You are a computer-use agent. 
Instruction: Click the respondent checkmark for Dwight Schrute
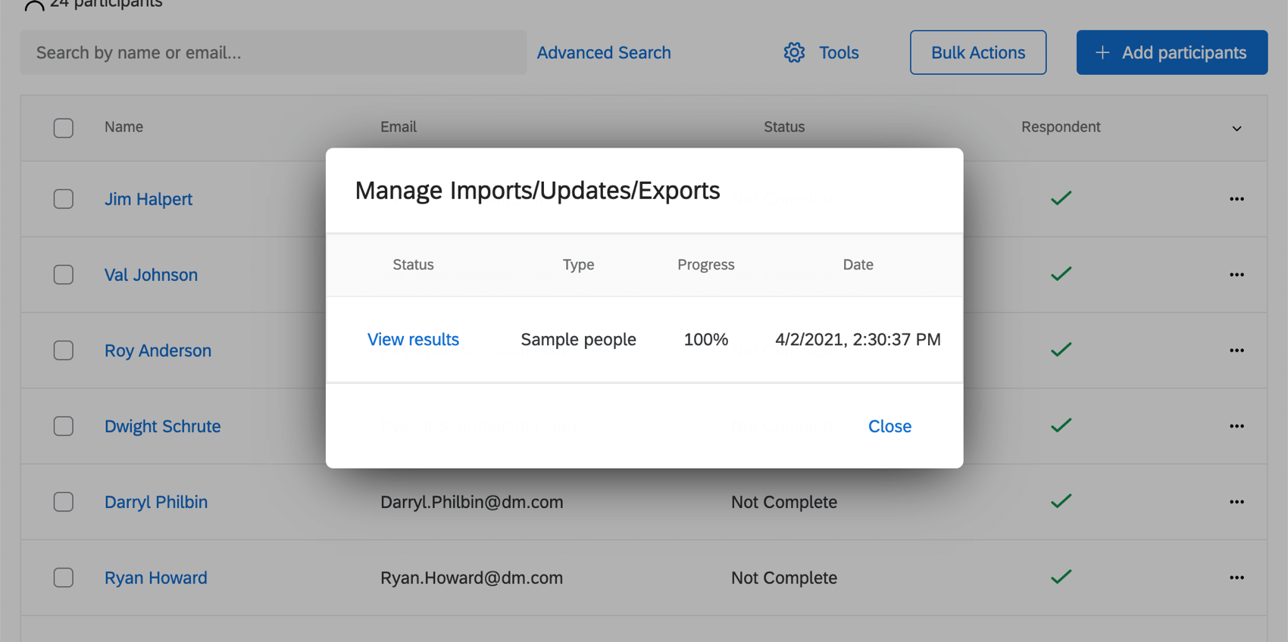click(x=1061, y=425)
